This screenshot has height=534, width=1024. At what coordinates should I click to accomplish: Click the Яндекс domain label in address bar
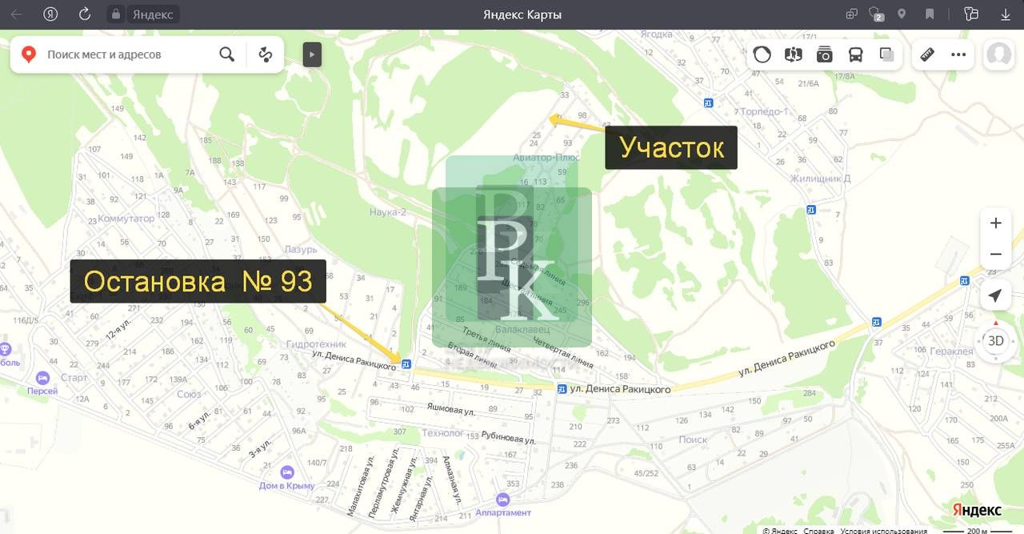click(x=153, y=14)
